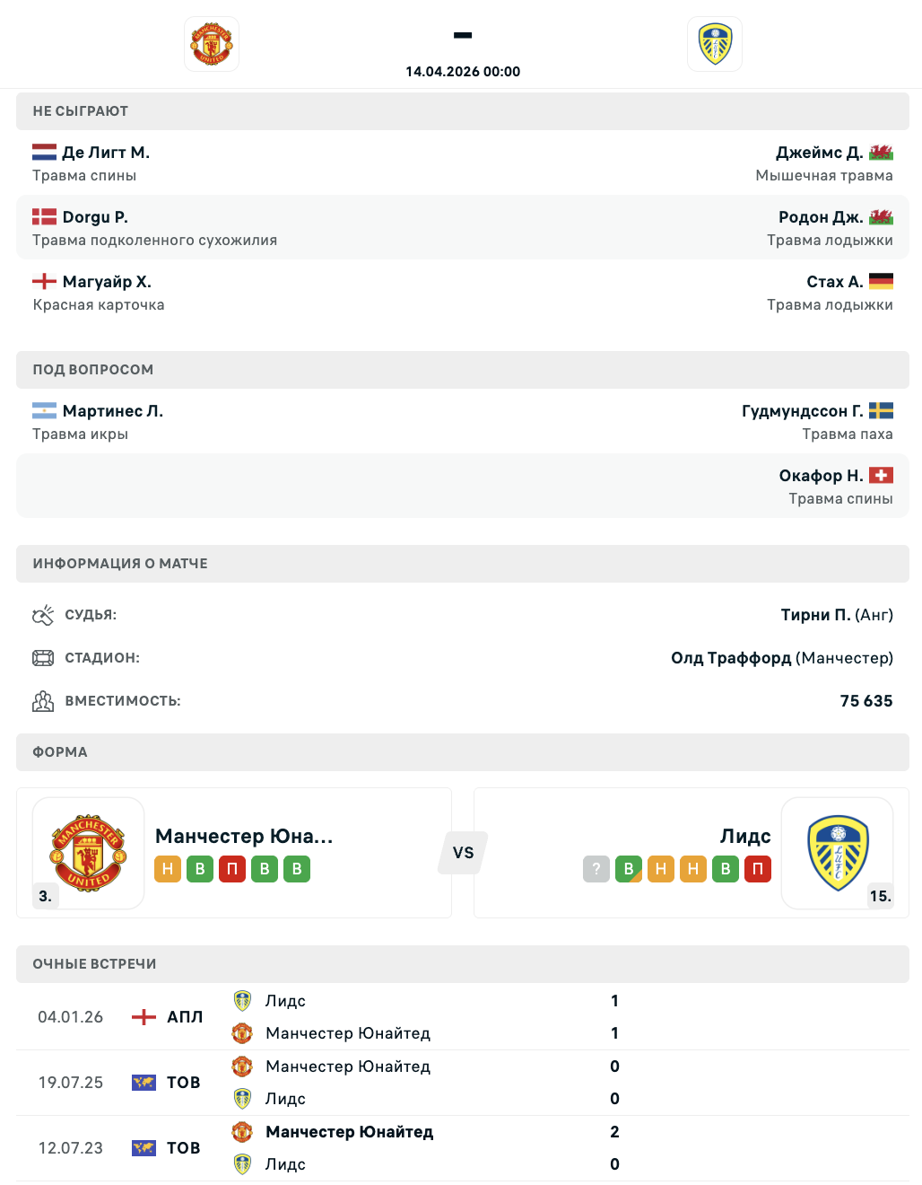This screenshot has width=922, height=1185.
Task: Click the stadium icon
Action: tap(43, 658)
